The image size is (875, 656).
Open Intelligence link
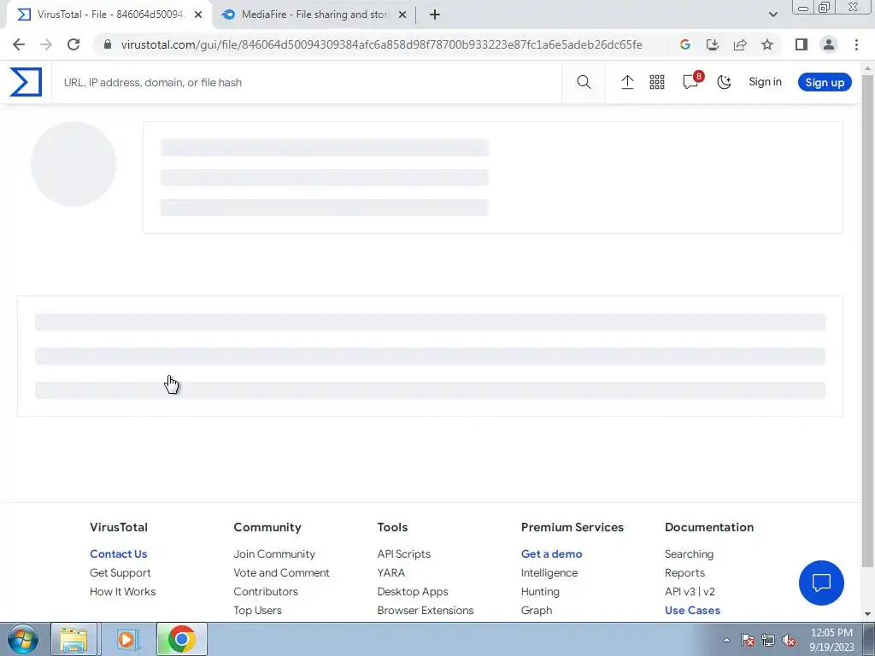[x=549, y=573]
